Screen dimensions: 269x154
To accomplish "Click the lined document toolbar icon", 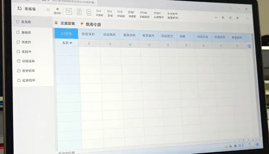I will tap(79, 12).
